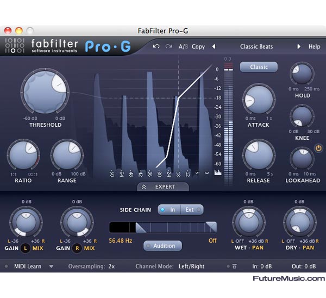326x298 pixels.
Task: Click the Out: 0 dB level readout
Action: [304, 266]
